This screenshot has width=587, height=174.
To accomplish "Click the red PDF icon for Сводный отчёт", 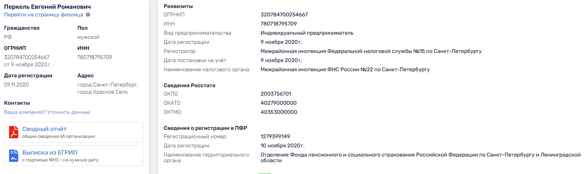I will tap(14, 132).
